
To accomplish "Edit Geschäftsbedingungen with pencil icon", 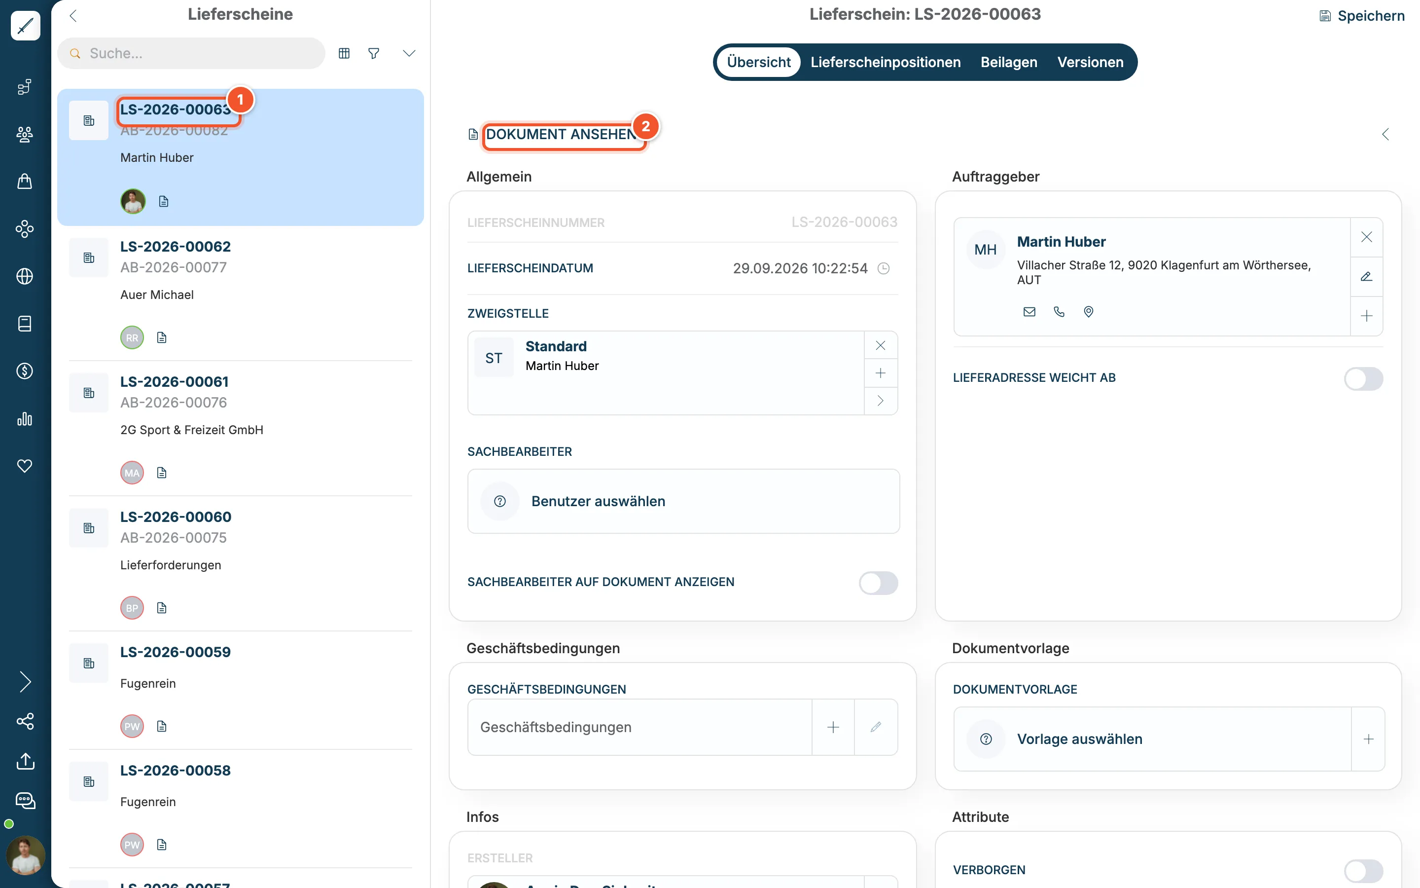I will tap(876, 727).
